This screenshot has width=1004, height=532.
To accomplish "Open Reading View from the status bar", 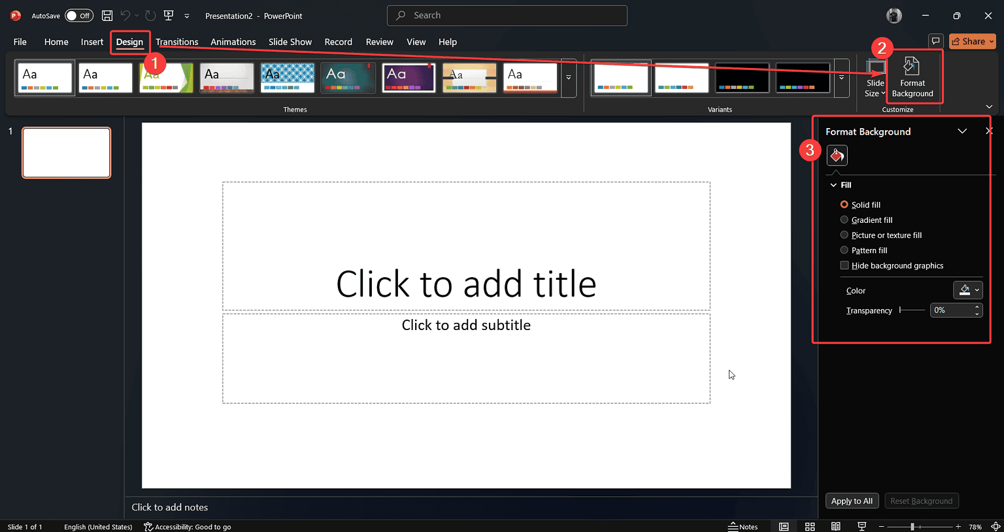I will click(x=836, y=526).
